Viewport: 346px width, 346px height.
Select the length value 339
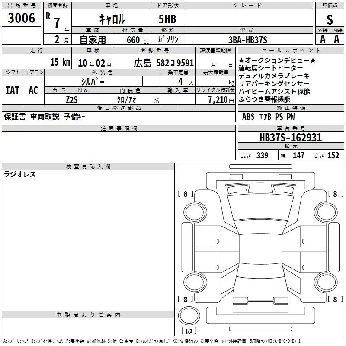263,155
